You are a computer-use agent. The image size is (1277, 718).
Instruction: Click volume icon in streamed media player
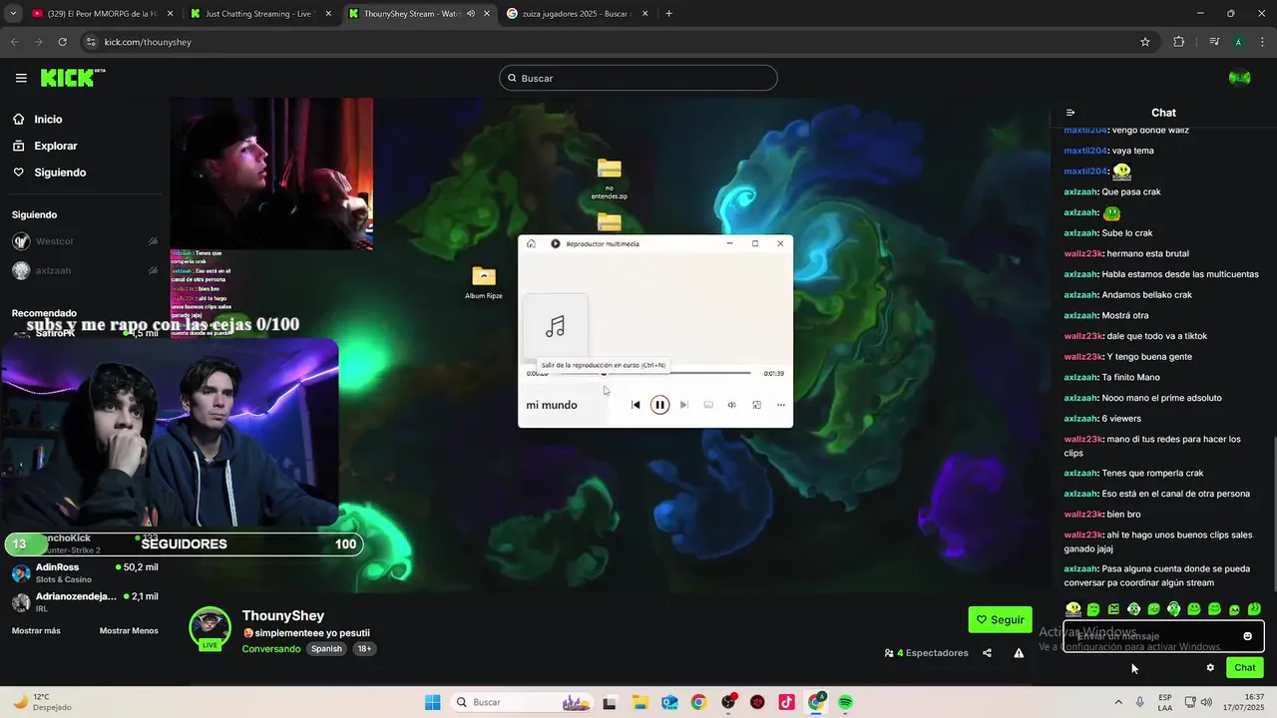[x=731, y=405]
